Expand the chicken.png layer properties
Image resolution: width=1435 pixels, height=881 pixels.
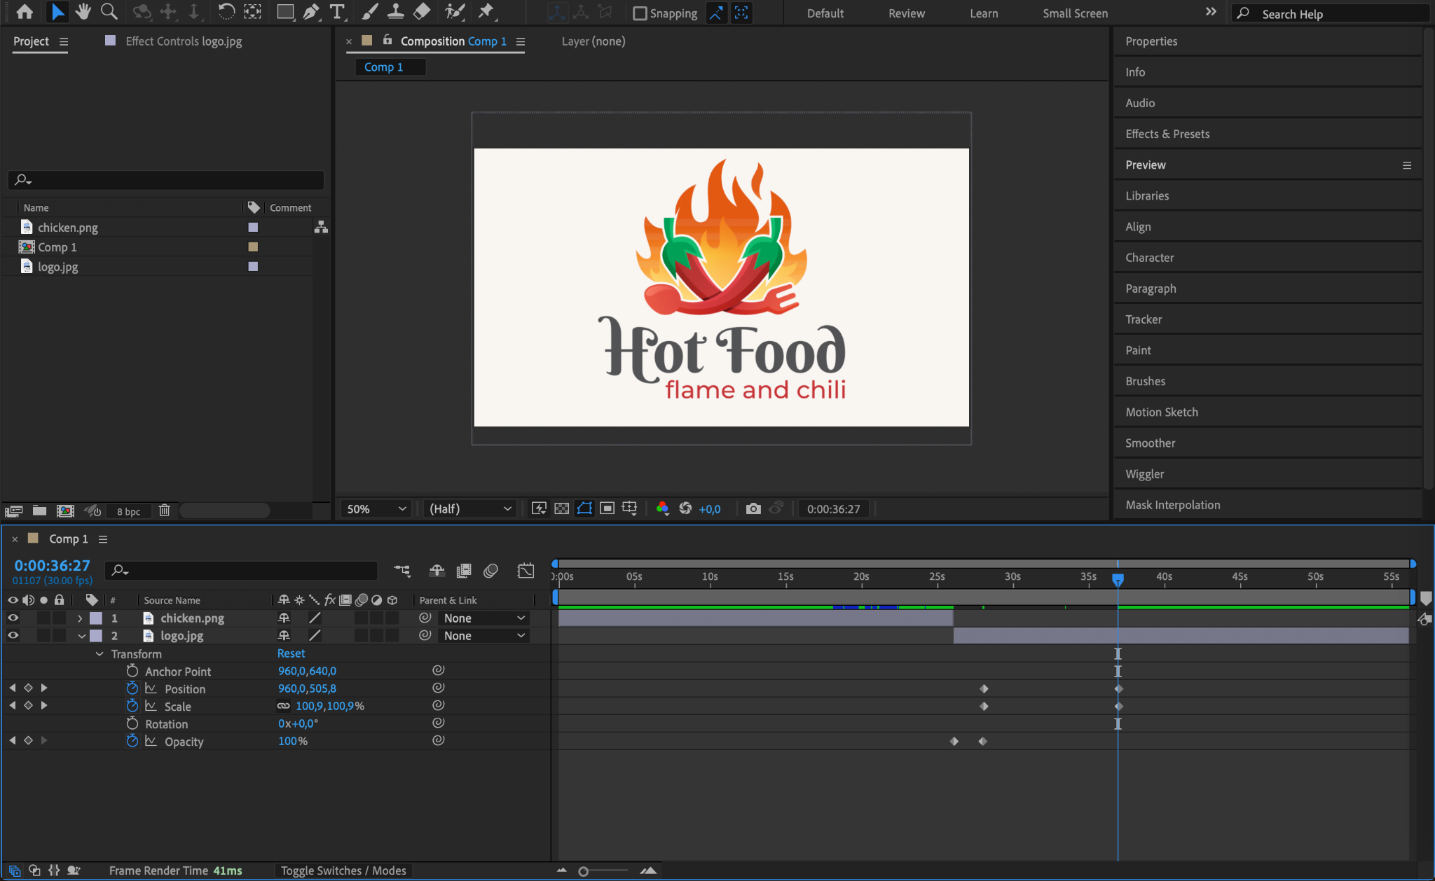pos(81,618)
